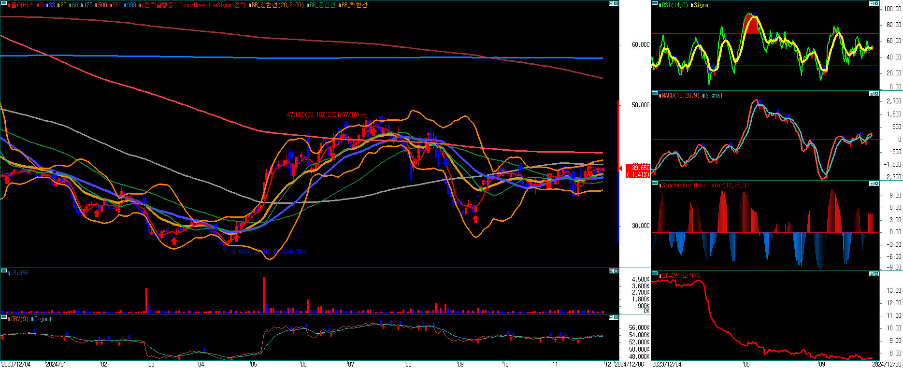Select the 750-day moving average legend
Screen dimensions: 903x369
coord(115,5)
